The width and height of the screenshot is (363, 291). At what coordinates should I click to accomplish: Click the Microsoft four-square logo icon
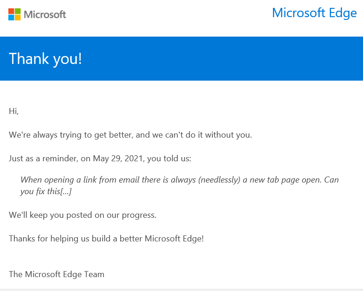point(14,14)
